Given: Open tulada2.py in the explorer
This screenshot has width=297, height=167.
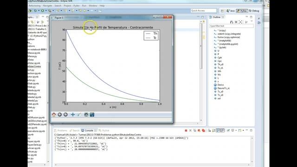Looking at the screenshot, I should point(33,101).
